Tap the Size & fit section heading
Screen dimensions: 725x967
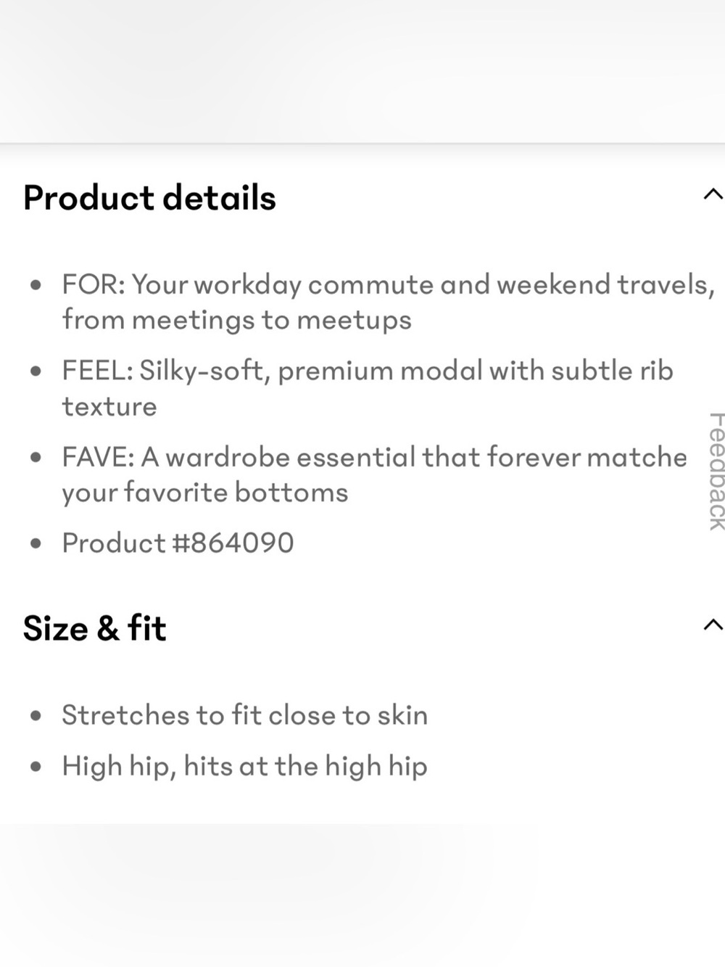tap(94, 627)
